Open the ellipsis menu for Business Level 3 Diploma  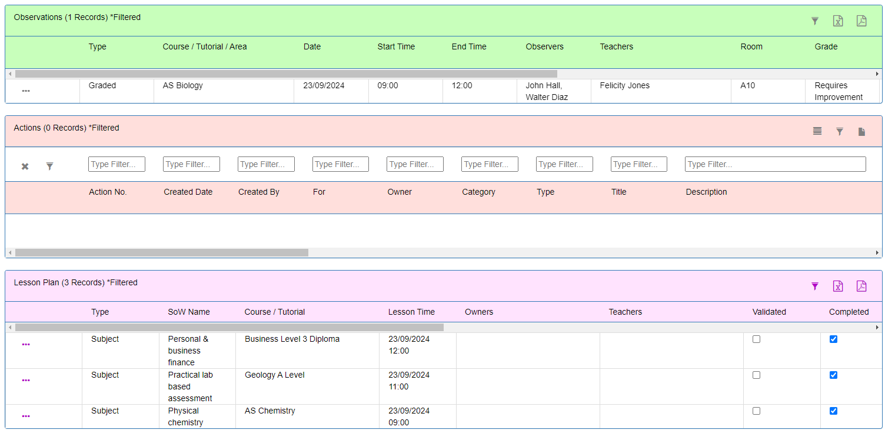click(x=26, y=345)
